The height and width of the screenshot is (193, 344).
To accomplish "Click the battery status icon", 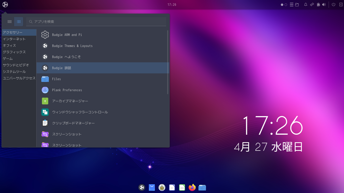I will tap(318, 5).
